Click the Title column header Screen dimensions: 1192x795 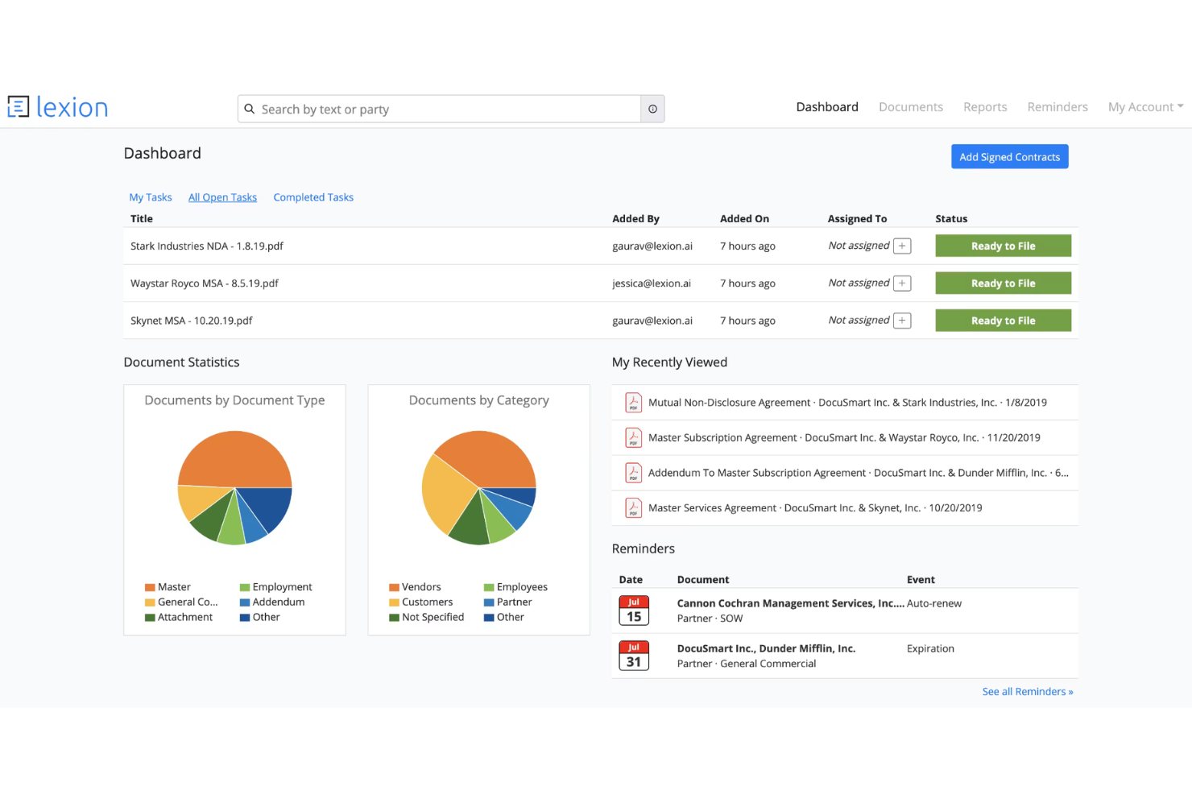142,218
